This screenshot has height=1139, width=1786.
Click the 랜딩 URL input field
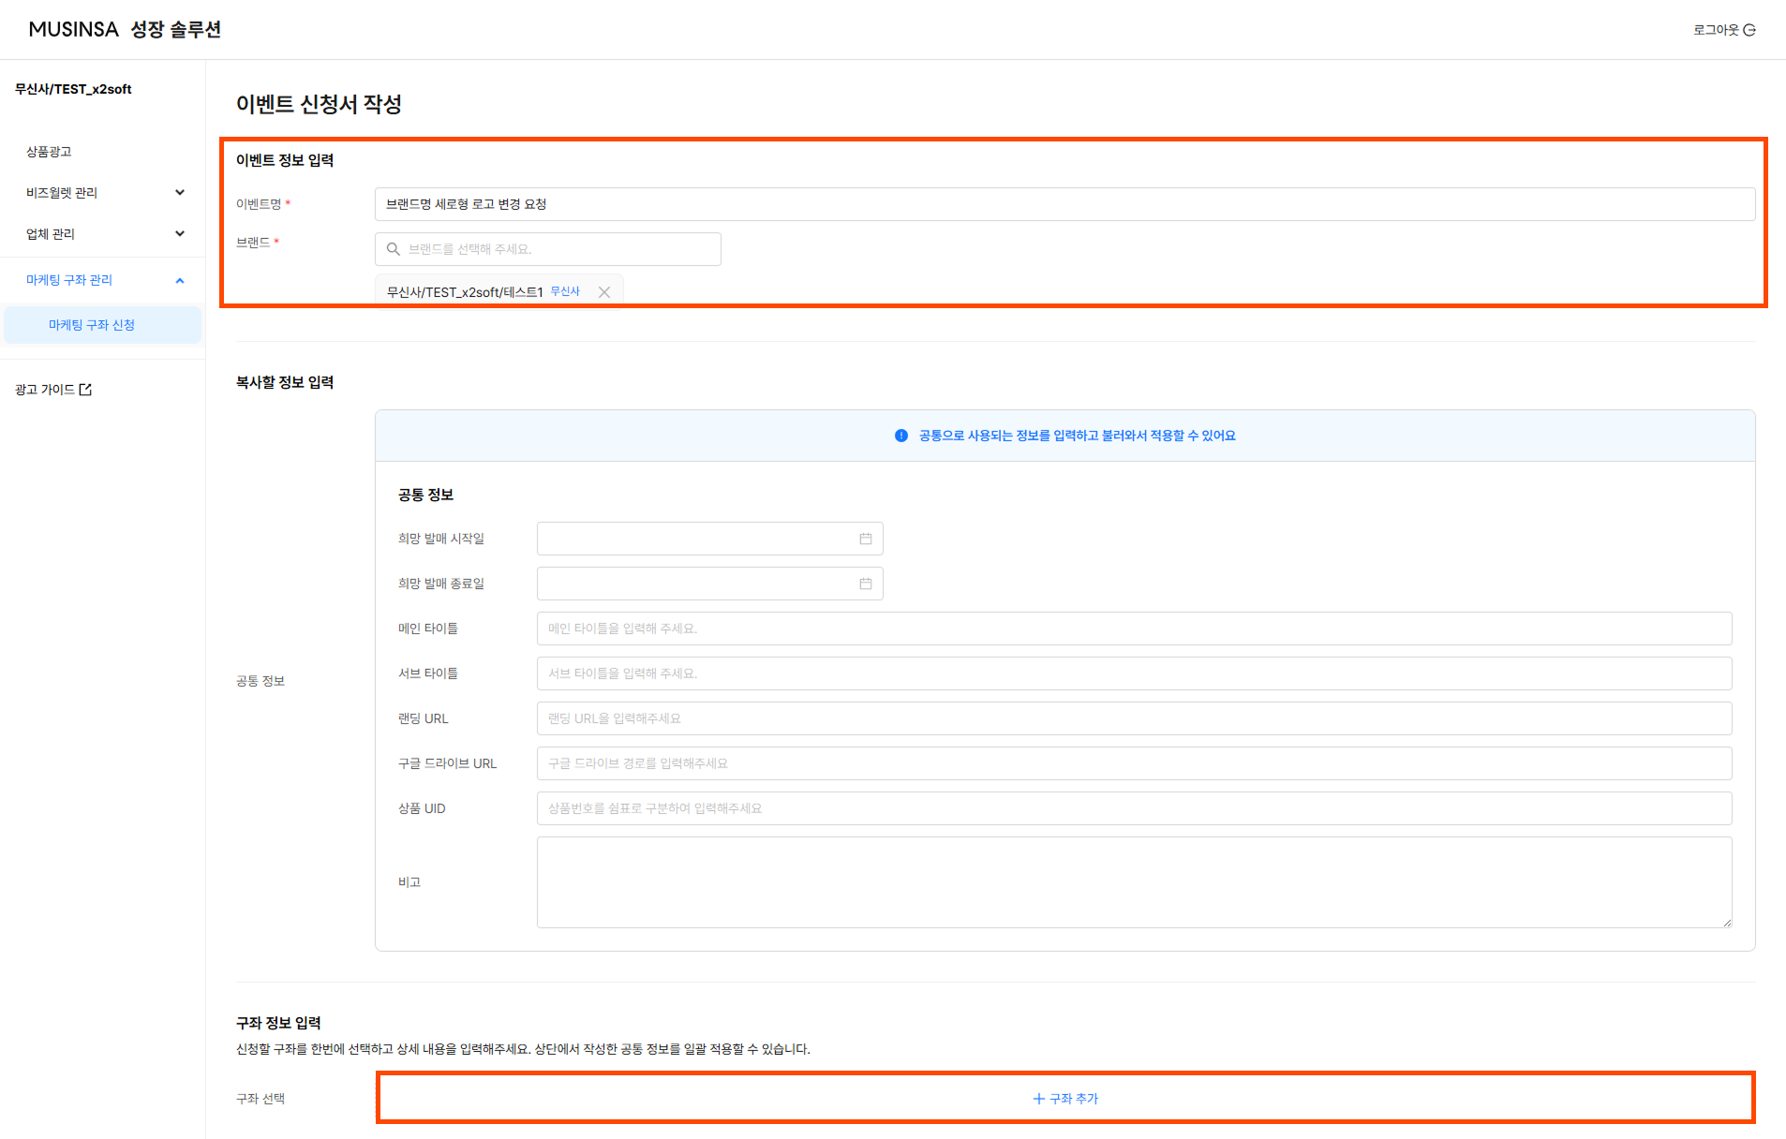coord(1134,718)
